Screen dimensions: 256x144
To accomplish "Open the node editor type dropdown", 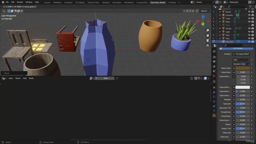I will pyautogui.click(x=4, y=78).
